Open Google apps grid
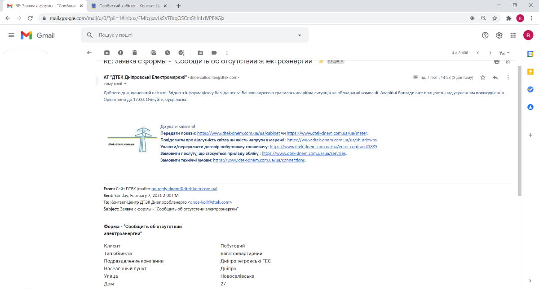This screenshot has width=539, height=289. [513, 35]
